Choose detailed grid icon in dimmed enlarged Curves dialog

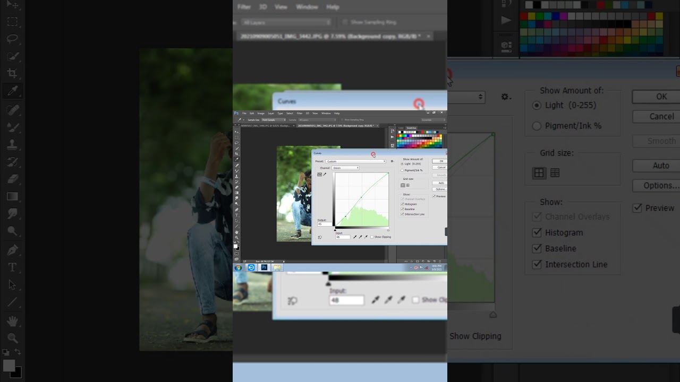(555, 173)
